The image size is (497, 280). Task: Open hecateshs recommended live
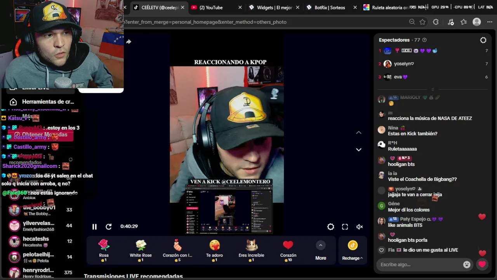[x=41, y=241]
